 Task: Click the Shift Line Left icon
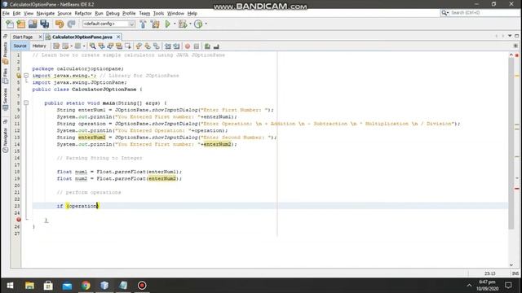point(167,46)
